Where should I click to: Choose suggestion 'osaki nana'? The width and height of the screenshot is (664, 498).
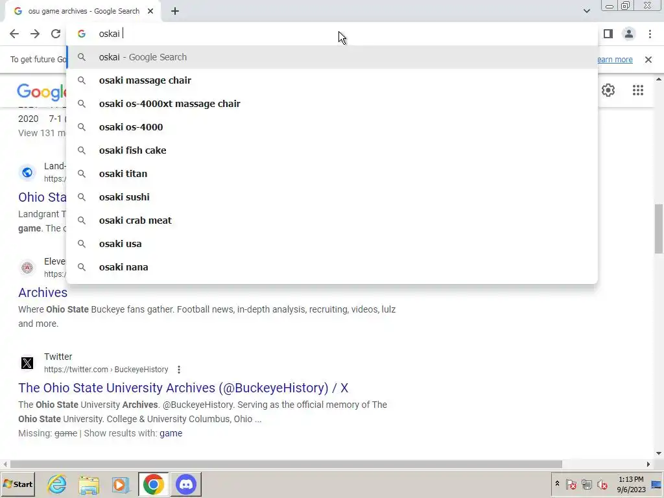(x=333, y=267)
